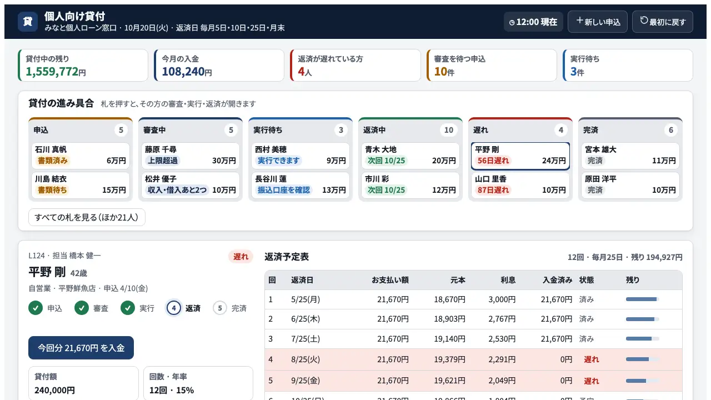The width and height of the screenshot is (711, 400).
Task: Click the plus icon in 新しい申込
Action: tap(580, 21)
